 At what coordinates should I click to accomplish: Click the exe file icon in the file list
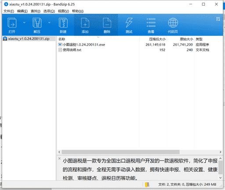tap(60, 45)
